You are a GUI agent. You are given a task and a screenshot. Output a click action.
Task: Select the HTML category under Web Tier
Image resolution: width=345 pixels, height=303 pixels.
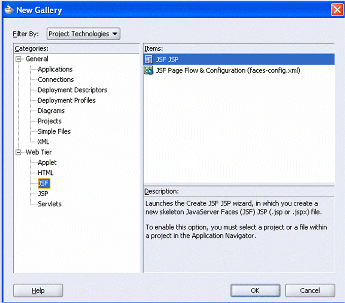tap(46, 173)
